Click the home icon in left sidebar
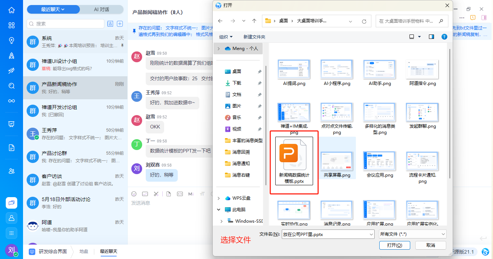This screenshot has height=259, width=493. click(12, 10)
